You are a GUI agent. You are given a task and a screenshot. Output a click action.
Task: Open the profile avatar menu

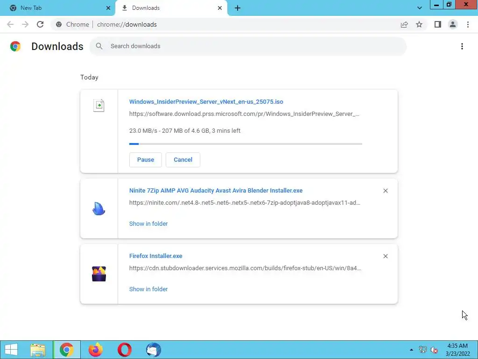(453, 24)
